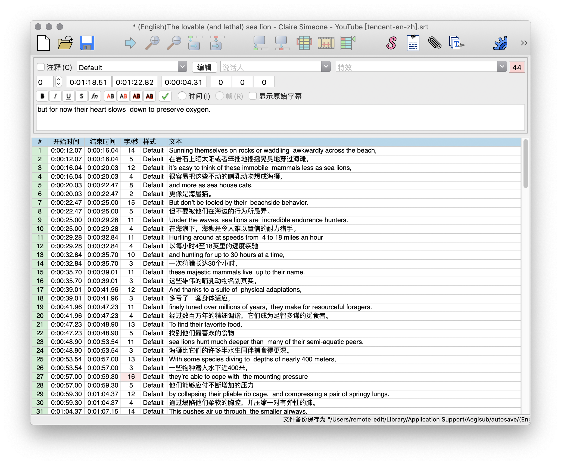Click the zoom in magnifier icon

152,43
